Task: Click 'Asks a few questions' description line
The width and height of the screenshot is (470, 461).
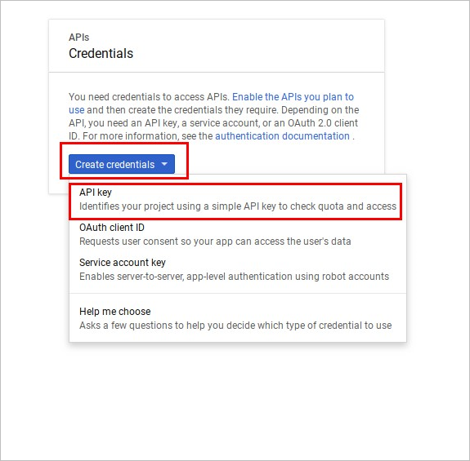Action: click(235, 326)
